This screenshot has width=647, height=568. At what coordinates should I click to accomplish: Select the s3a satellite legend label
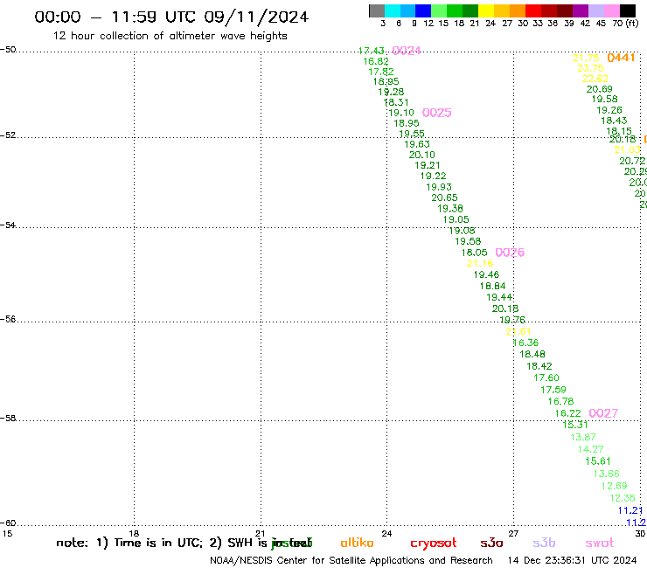click(491, 543)
